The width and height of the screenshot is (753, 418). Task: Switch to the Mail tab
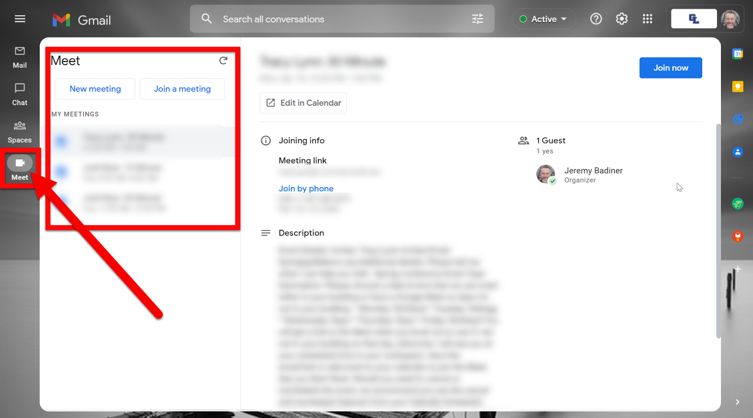tap(20, 57)
